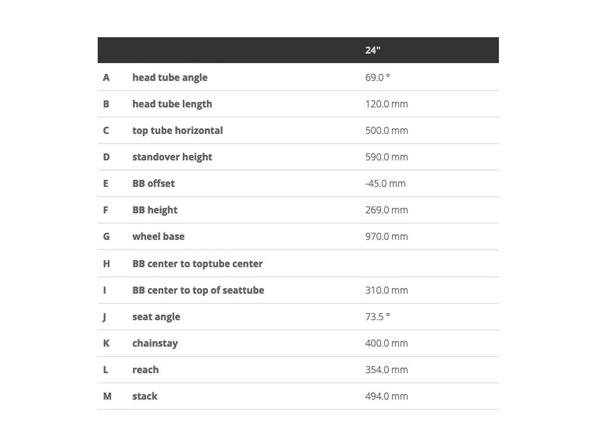The height and width of the screenshot is (447, 597).
Task: Select the top tube horizontal label
Action: pos(178,130)
